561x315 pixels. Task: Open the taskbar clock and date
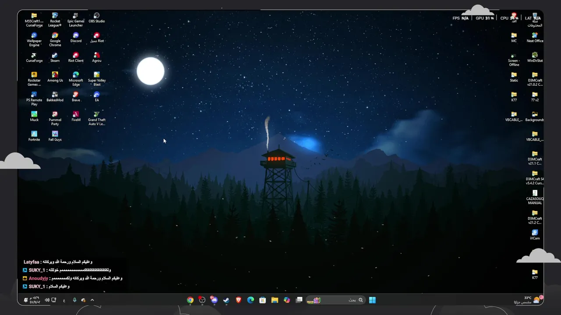click(35, 300)
